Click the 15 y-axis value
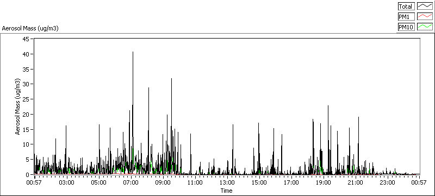Viewport: 435px width, 196px height. [x=26, y=129]
